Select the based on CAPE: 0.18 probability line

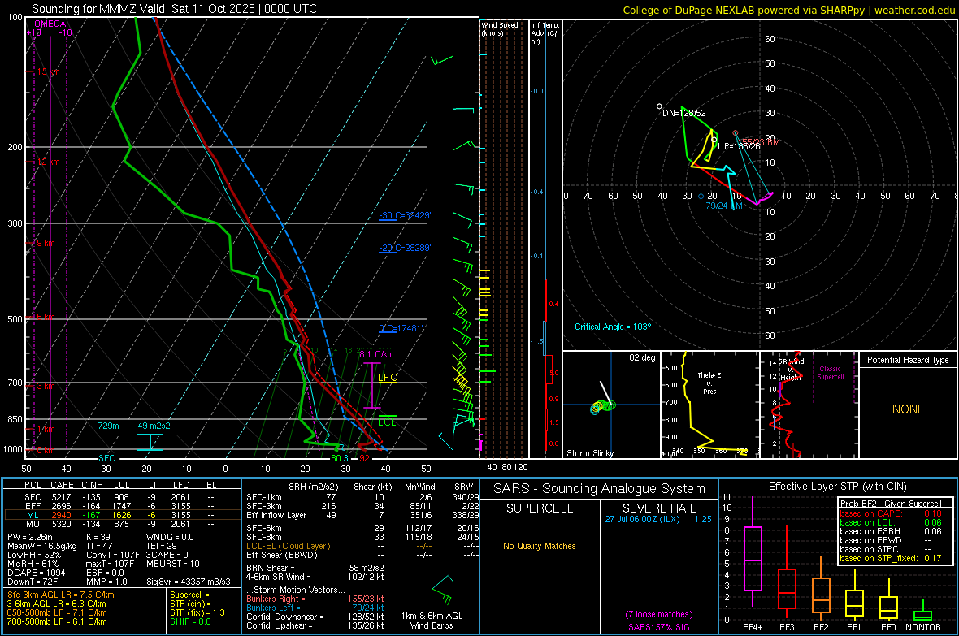[x=891, y=513]
